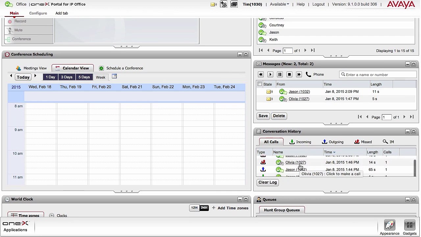Select 3 Days calendar view

tap(66, 77)
